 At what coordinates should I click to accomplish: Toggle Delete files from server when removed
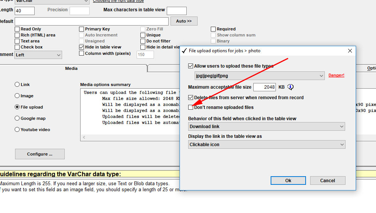click(191, 97)
